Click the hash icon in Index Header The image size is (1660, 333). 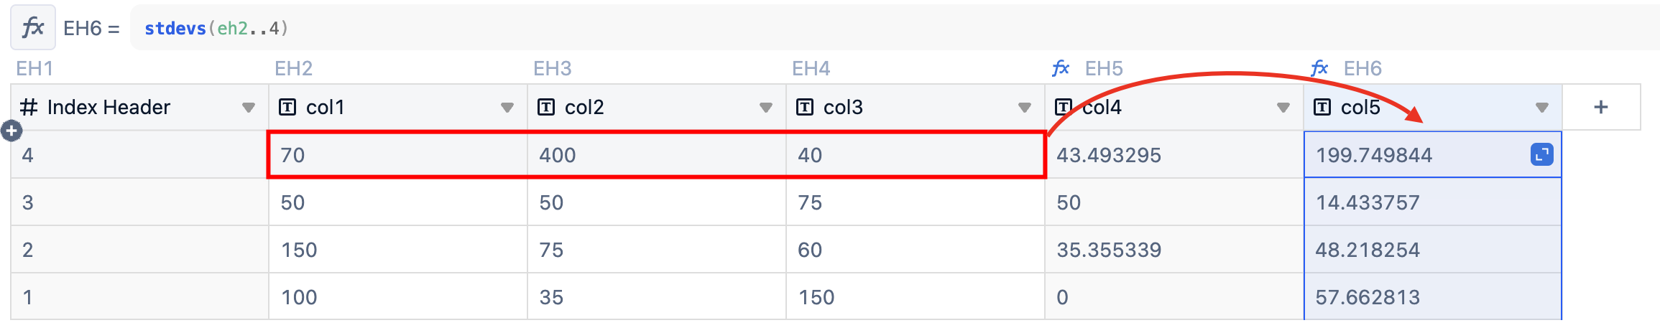point(29,107)
